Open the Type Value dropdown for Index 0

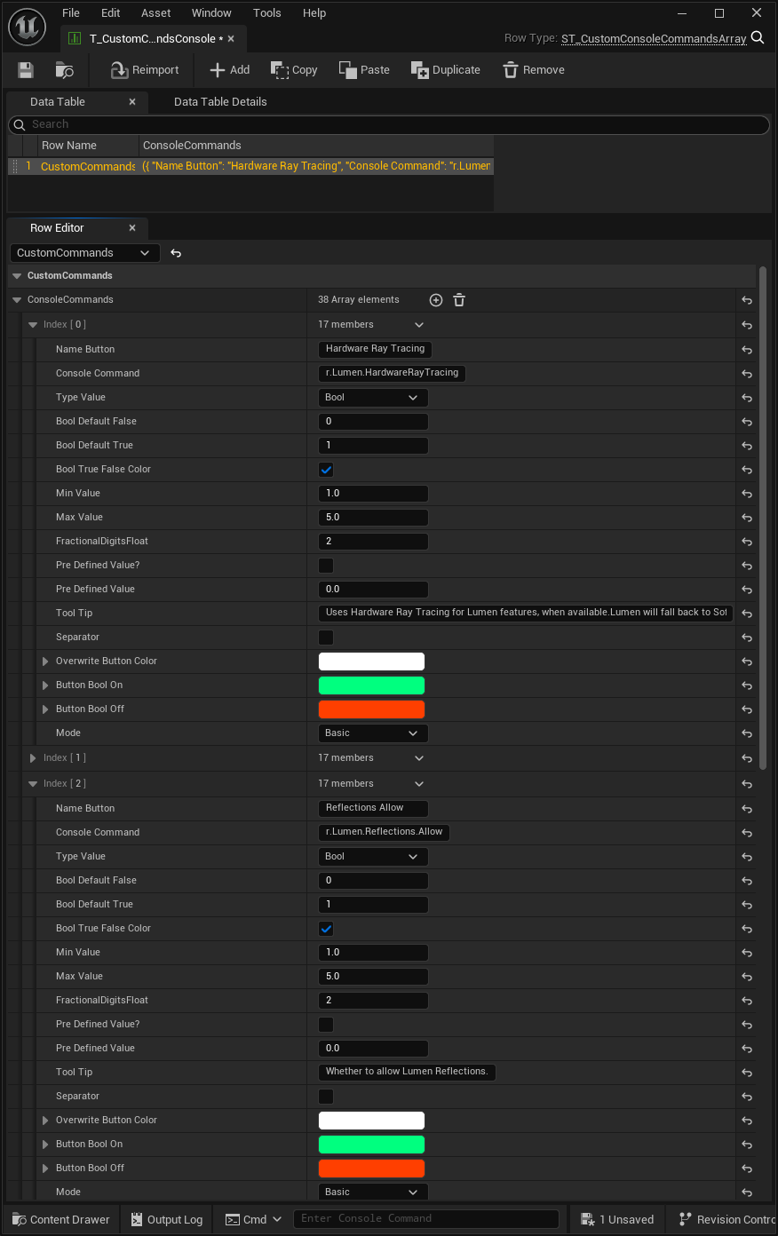tap(372, 398)
